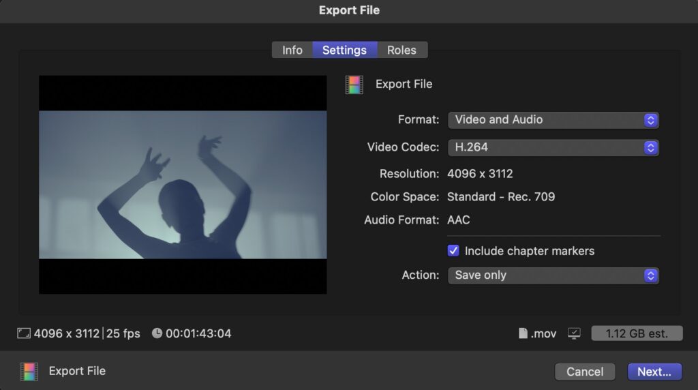Click the Export File filmstrip icon beside settings
This screenshot has height=390, width=698.
tap(354, 85)
